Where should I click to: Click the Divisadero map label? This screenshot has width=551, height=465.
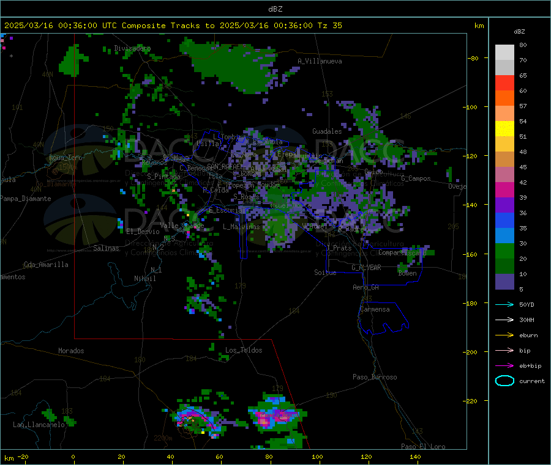point(132,48)
